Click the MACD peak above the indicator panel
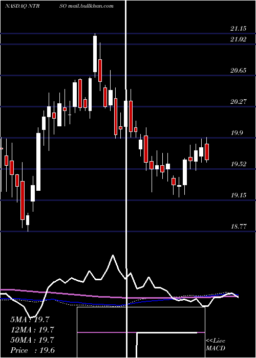 [113, 256]
